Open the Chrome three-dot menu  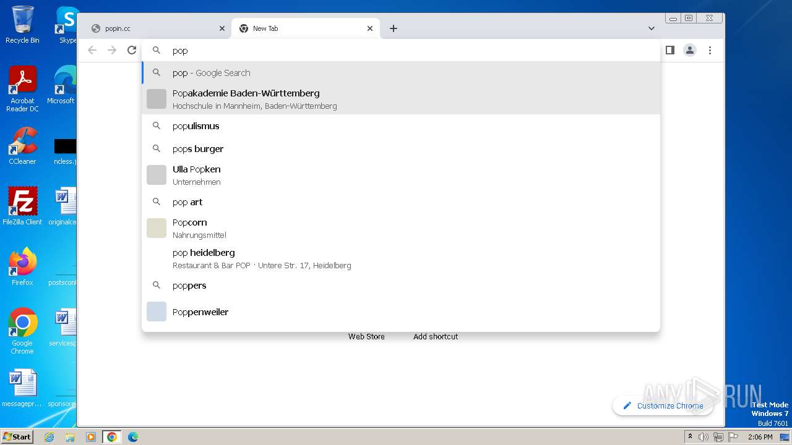tap(710, 50)
